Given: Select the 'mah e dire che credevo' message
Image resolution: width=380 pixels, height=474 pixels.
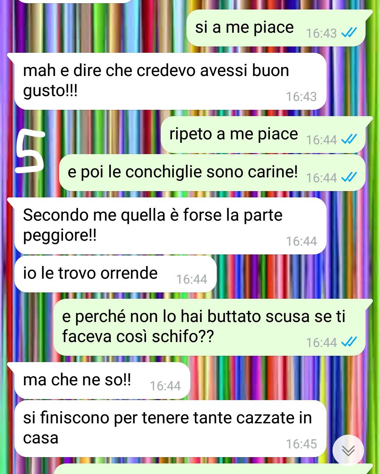Looking at the screenshot, I should click(170, 81).
